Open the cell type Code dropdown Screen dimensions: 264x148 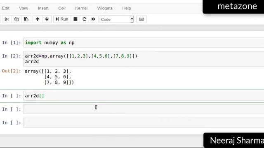coord(116,19)
